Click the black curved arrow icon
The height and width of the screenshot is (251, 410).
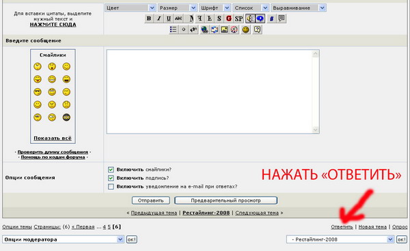[x=193, y=29]
